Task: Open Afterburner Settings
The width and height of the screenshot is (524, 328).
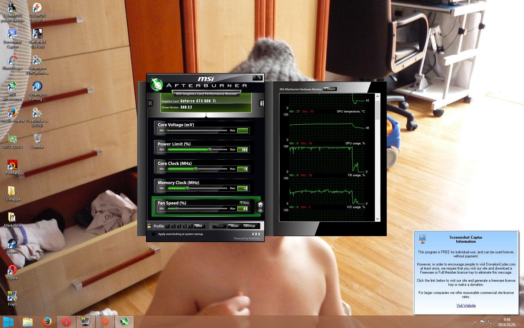Action: coord(249,226)
